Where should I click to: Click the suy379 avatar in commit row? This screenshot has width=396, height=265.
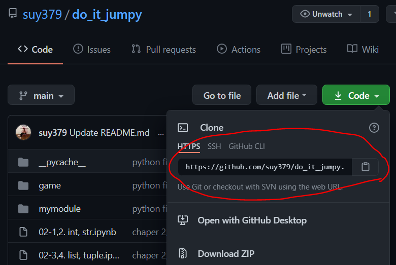tap(23, 132)
